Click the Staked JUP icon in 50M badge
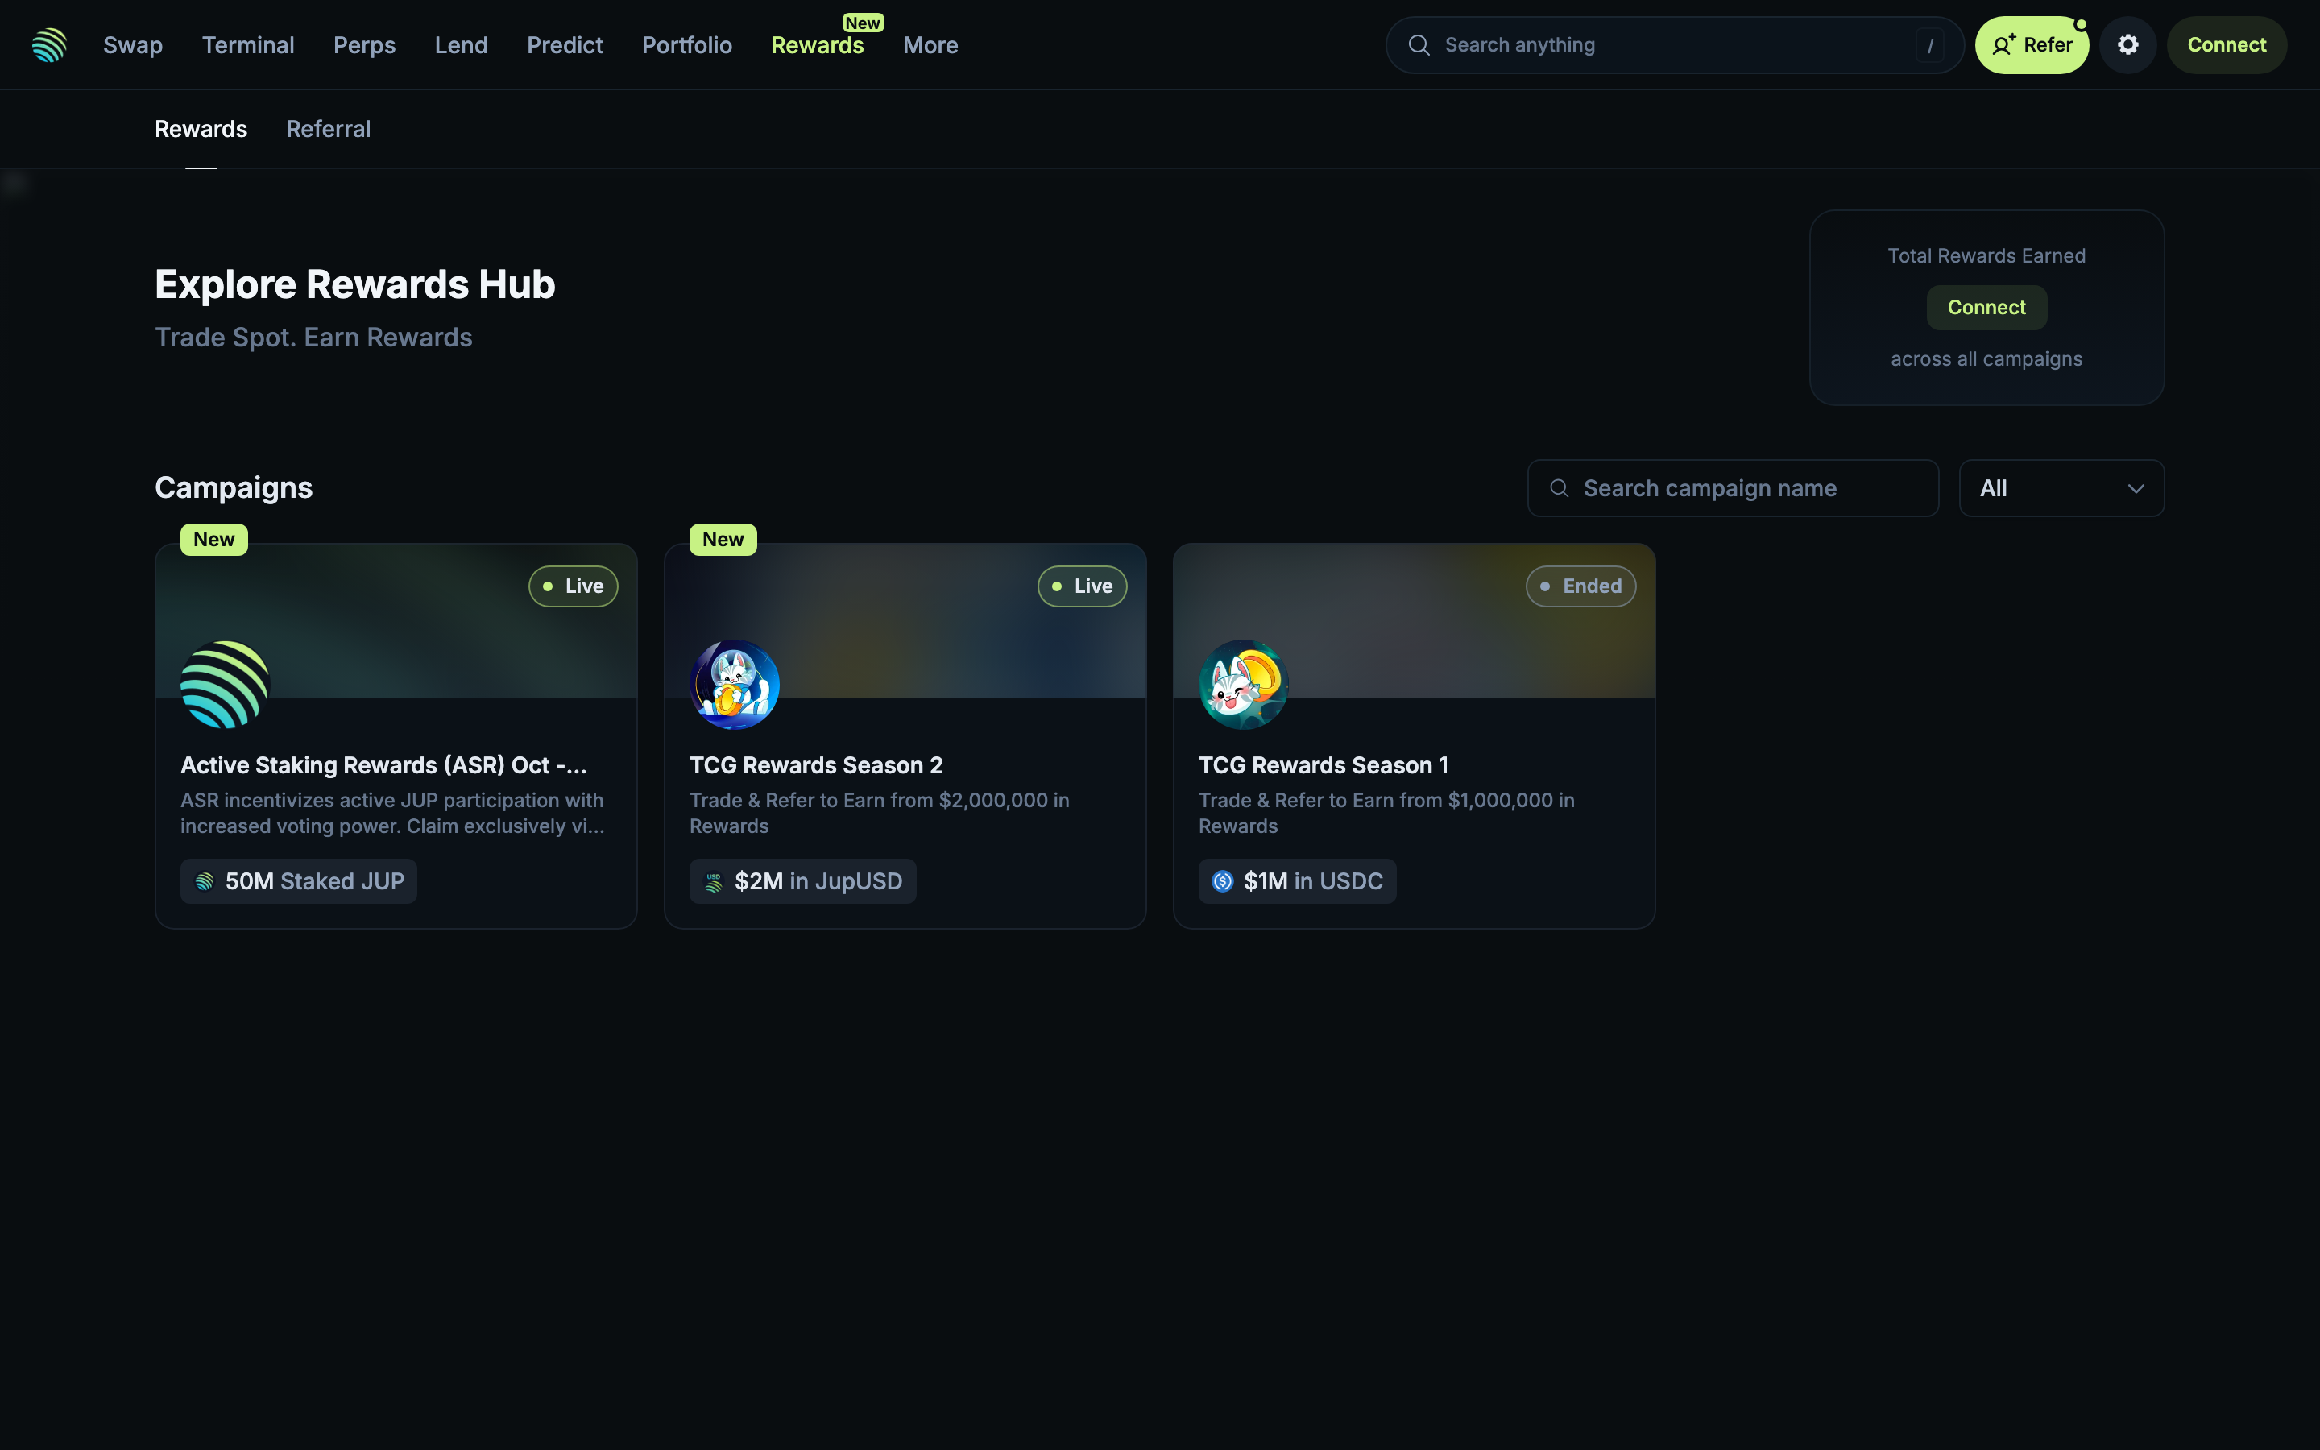This screenshot has height=1450, width=2320. (x=204, y=881)
